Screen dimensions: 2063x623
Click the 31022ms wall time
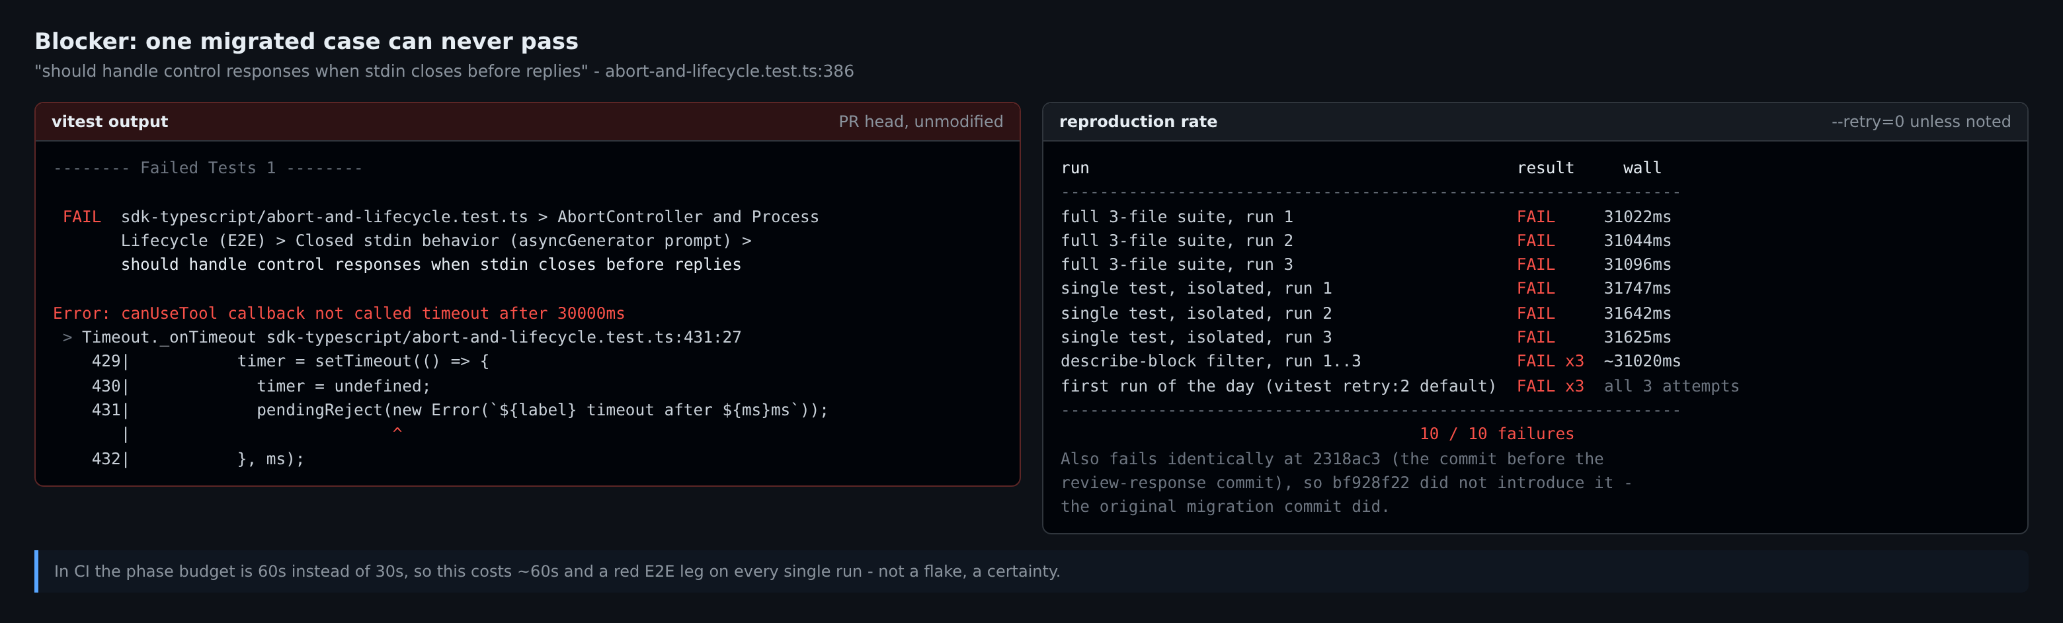click(1637, 217)
